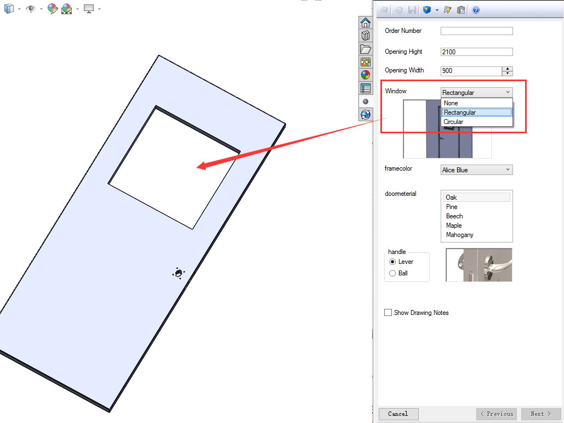The height and width of the screenshot is (423, 564).
Task: Select the Ball handle radio button
Action: tap(392, 273)
